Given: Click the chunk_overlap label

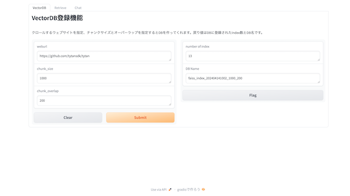Looking at the screenshot, I should coord(48,91).
